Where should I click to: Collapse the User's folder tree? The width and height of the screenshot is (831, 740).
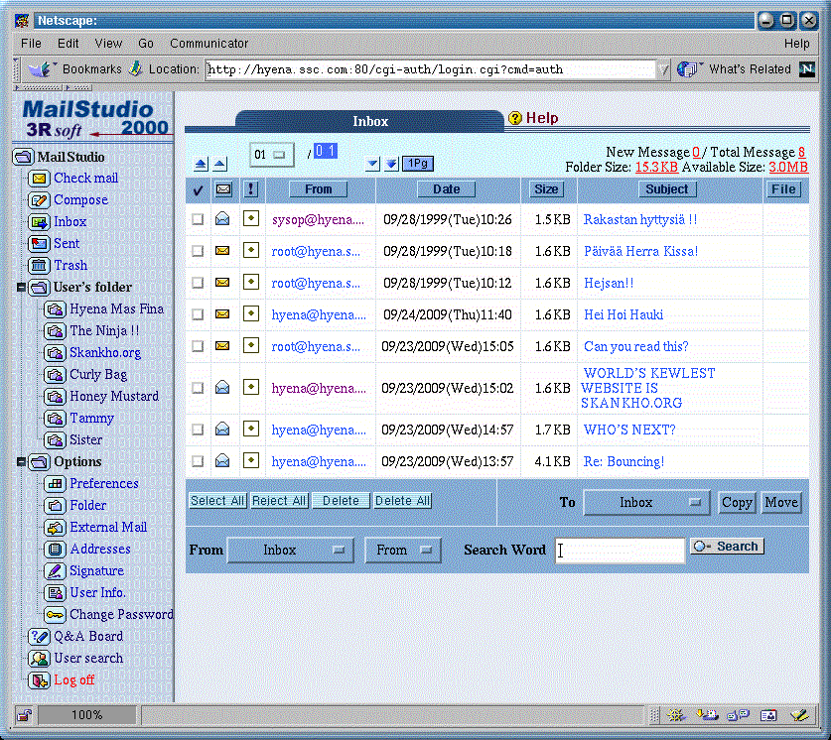[x=22, y=288]
